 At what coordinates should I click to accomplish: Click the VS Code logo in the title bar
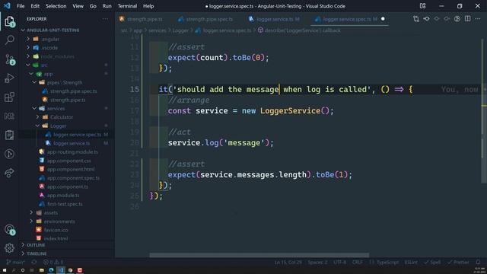[7, 6]
